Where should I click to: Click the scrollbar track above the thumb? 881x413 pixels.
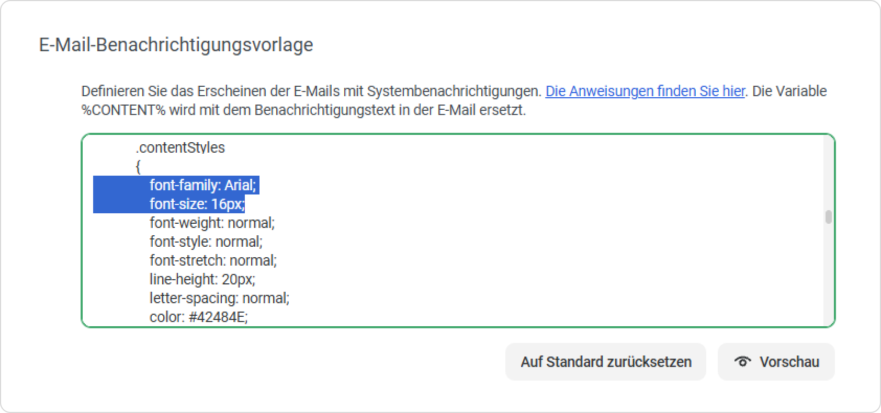tap(828, 174)
